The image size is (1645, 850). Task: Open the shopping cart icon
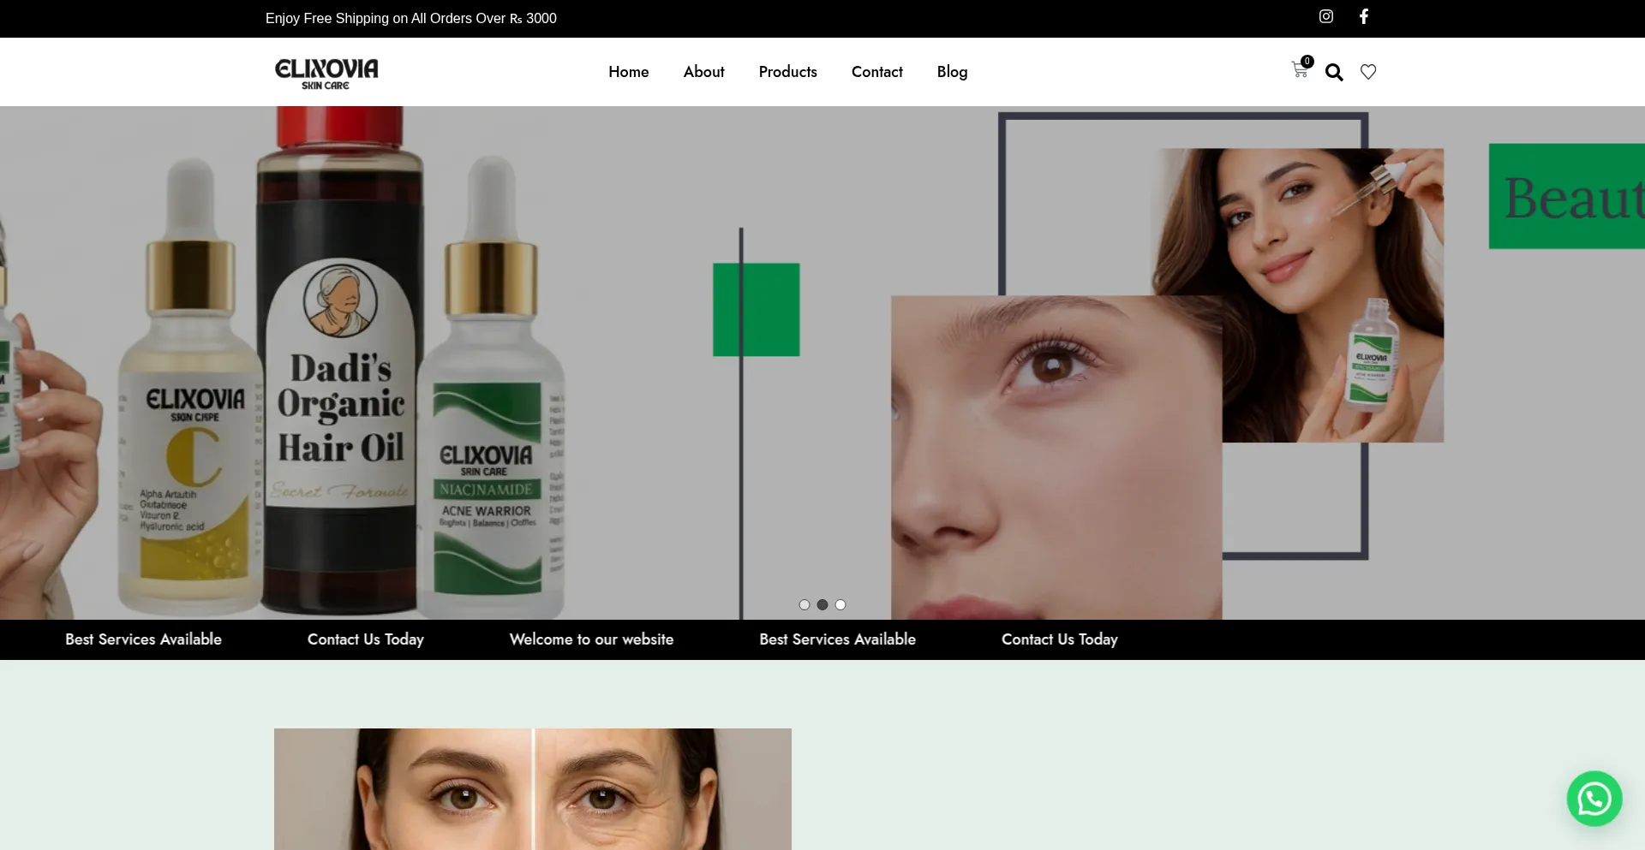point(1300,70)
